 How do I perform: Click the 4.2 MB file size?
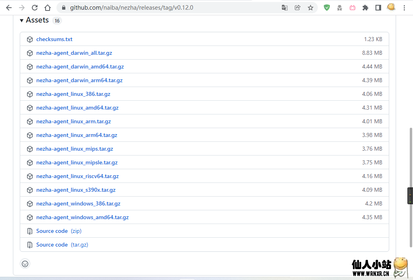tap(373, 203)
